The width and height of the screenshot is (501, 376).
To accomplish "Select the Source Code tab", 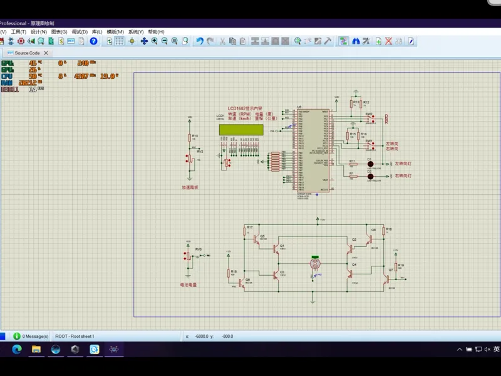I will [27, 53].
